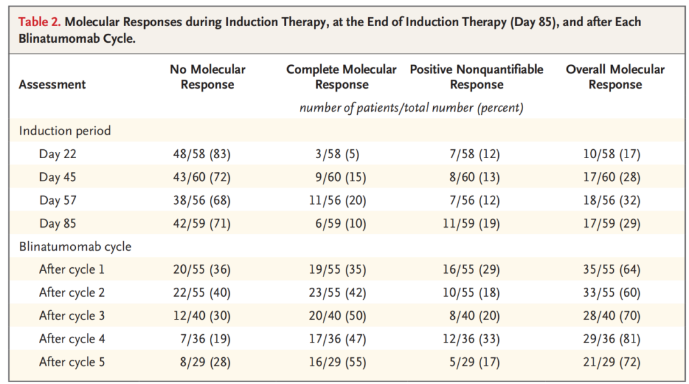The image size is (689, 384).
Task: Select the "Blinatumomab cycle" section label
Action: tap(76, 246)
